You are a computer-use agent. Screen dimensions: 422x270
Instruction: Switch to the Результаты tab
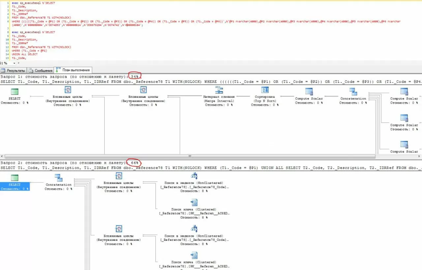coord(14,70)
